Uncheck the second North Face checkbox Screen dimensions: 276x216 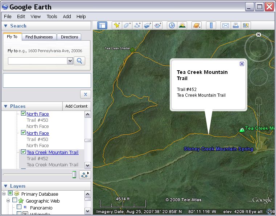pyautogui.click(x=23, y=132)
